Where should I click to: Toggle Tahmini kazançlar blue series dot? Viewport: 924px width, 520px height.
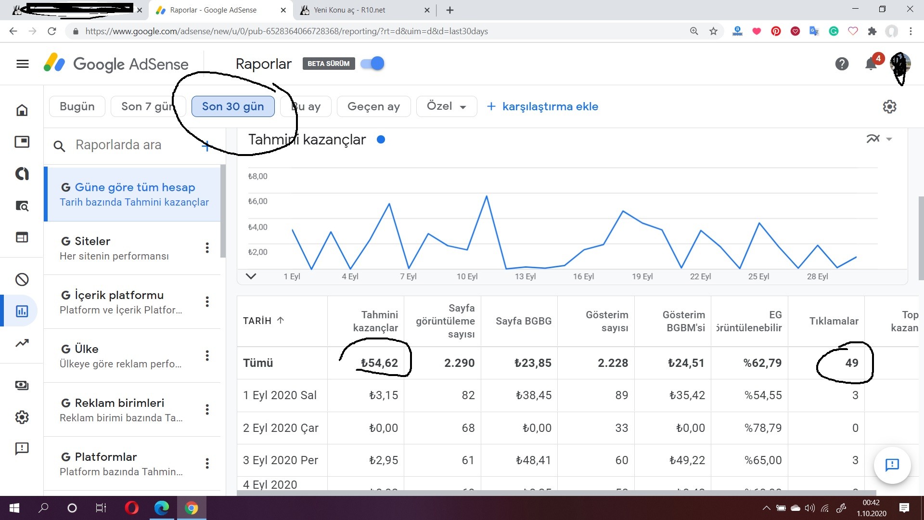click(x=381, y=140)
